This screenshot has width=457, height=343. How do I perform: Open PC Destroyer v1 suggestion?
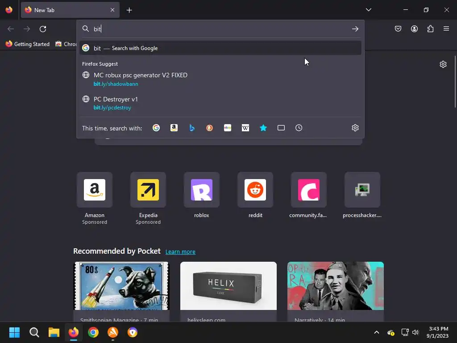point(220,103)
